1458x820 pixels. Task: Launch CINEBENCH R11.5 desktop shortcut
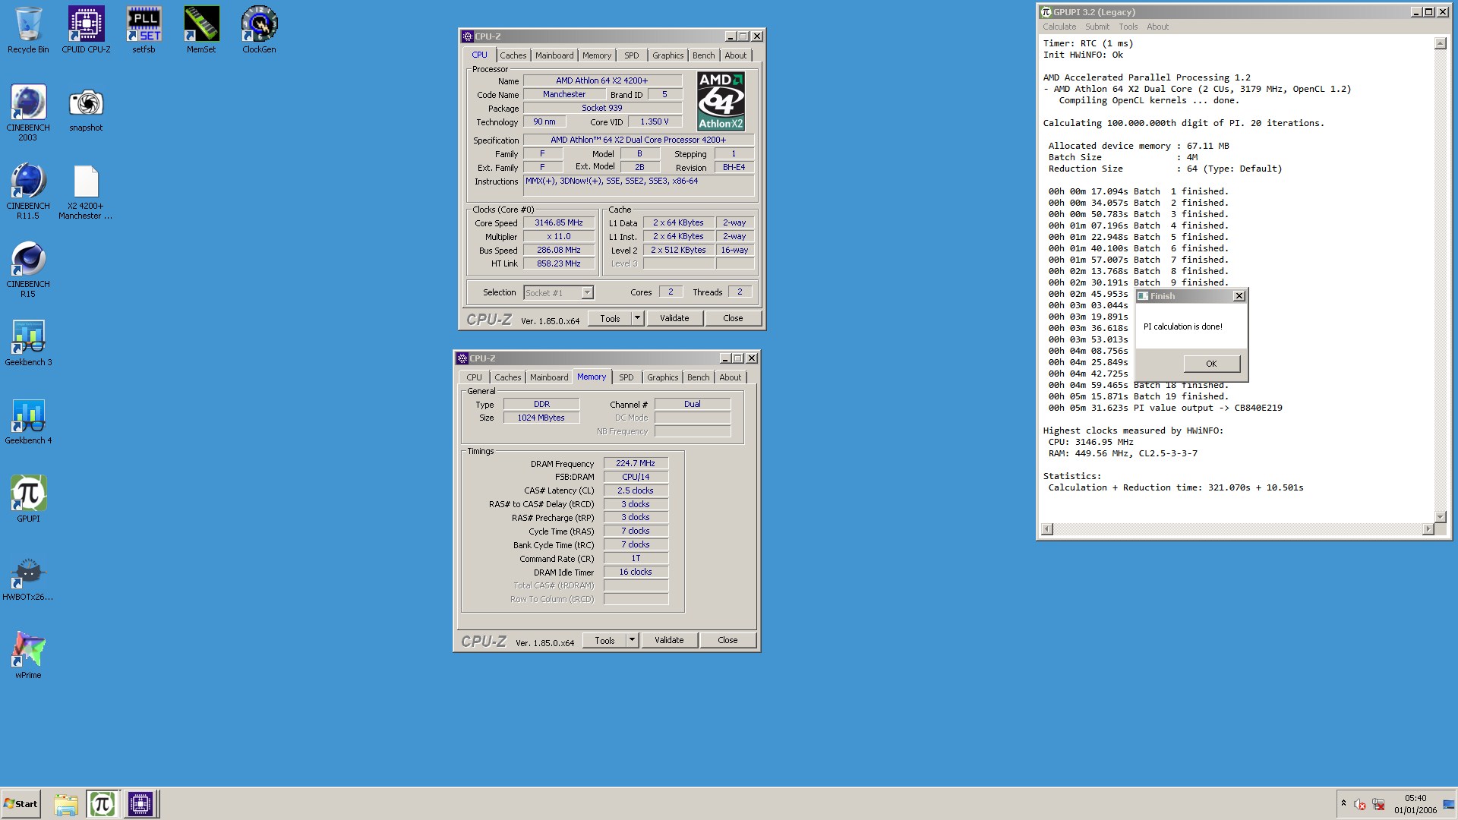(x=28, y=191)
